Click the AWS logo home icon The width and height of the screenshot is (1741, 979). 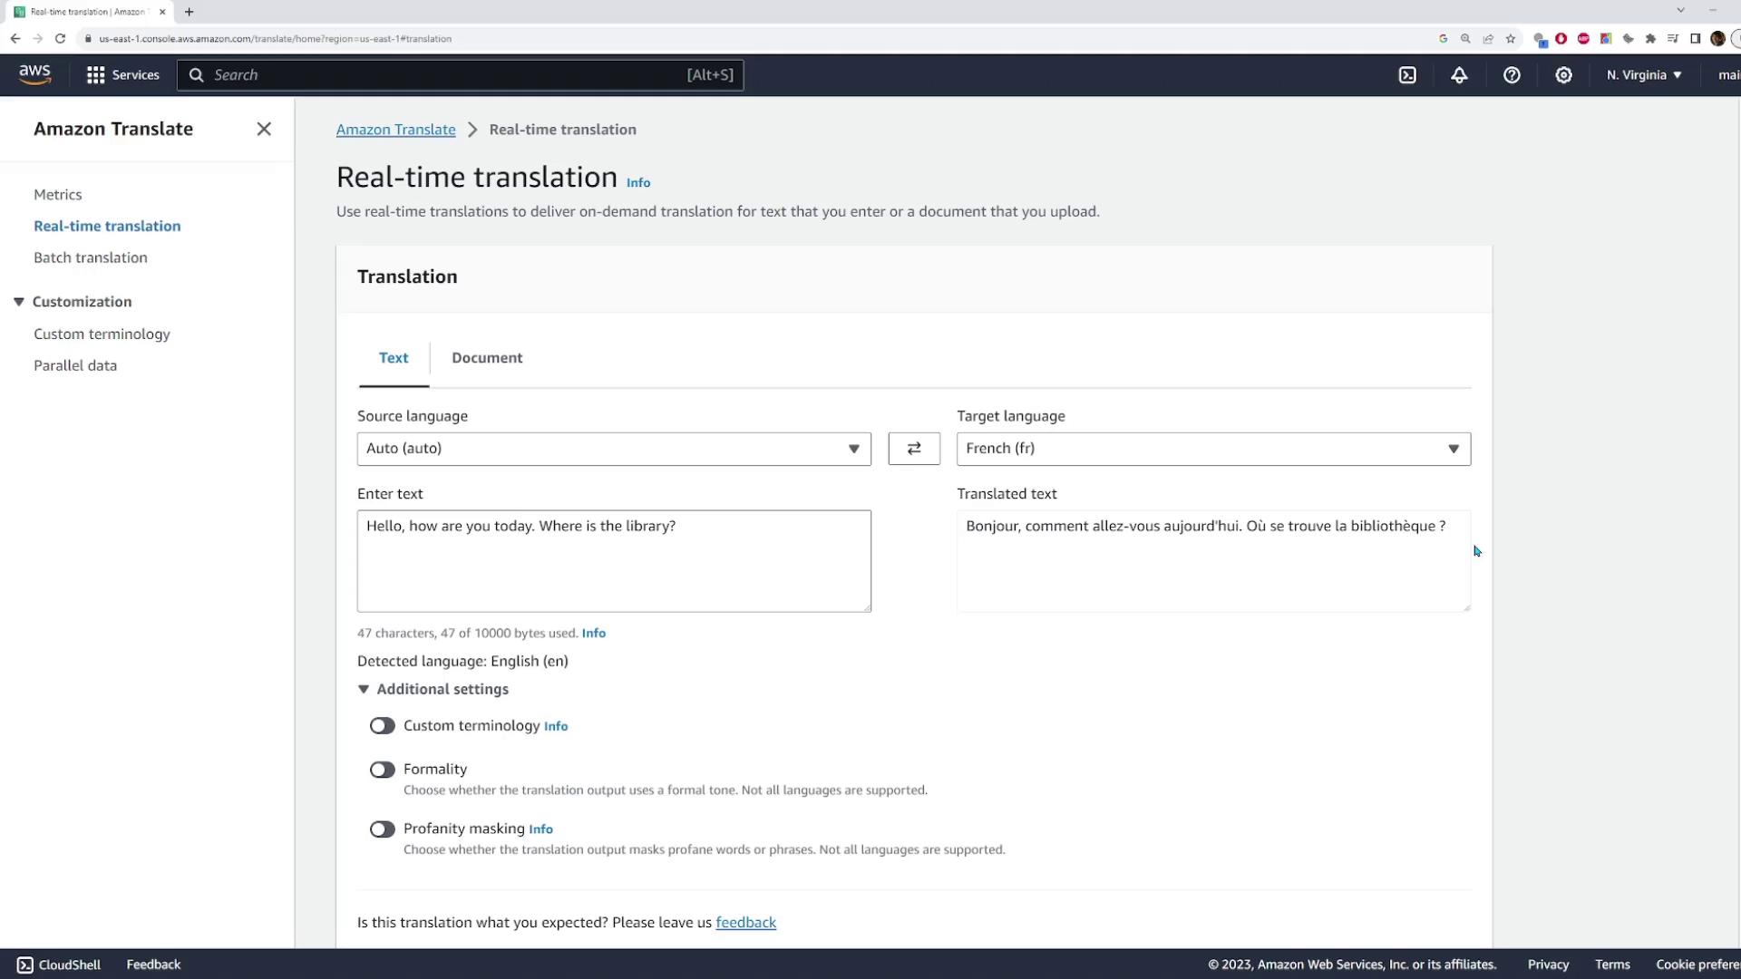[34, 74]
